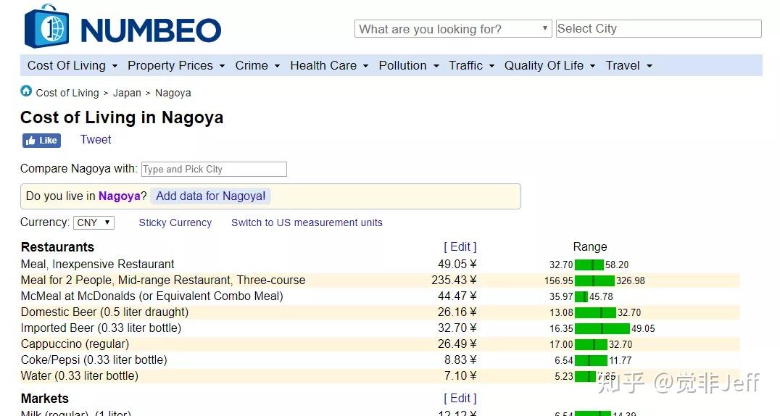This screenshot has height=416, width=780.
Task: Click the Select City input field
Action: pyautogui.click(x=658, y=29)
